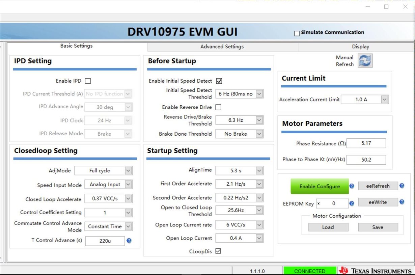Click version number 1.1.1.0 in status bar

(257, 271)
